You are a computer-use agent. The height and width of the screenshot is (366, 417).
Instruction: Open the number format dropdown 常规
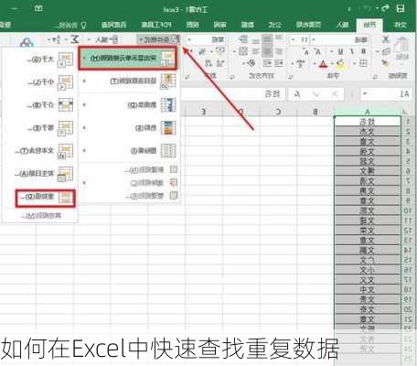[x=189, y=39]
